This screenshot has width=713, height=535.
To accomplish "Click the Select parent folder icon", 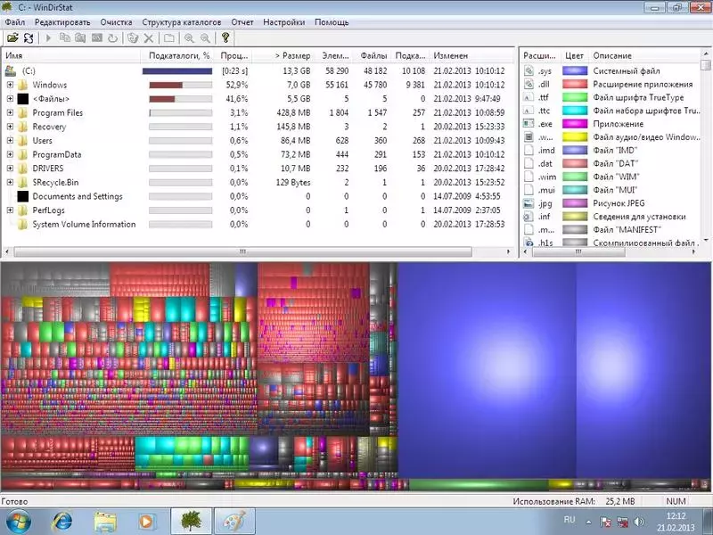I will pos(169,37).
